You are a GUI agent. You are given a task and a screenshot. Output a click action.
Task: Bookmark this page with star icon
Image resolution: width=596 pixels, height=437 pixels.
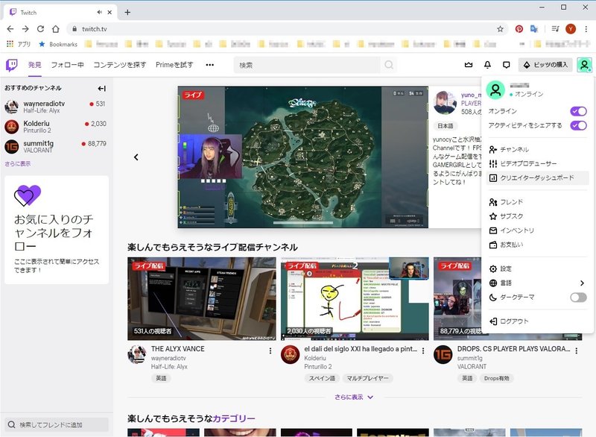500,29
